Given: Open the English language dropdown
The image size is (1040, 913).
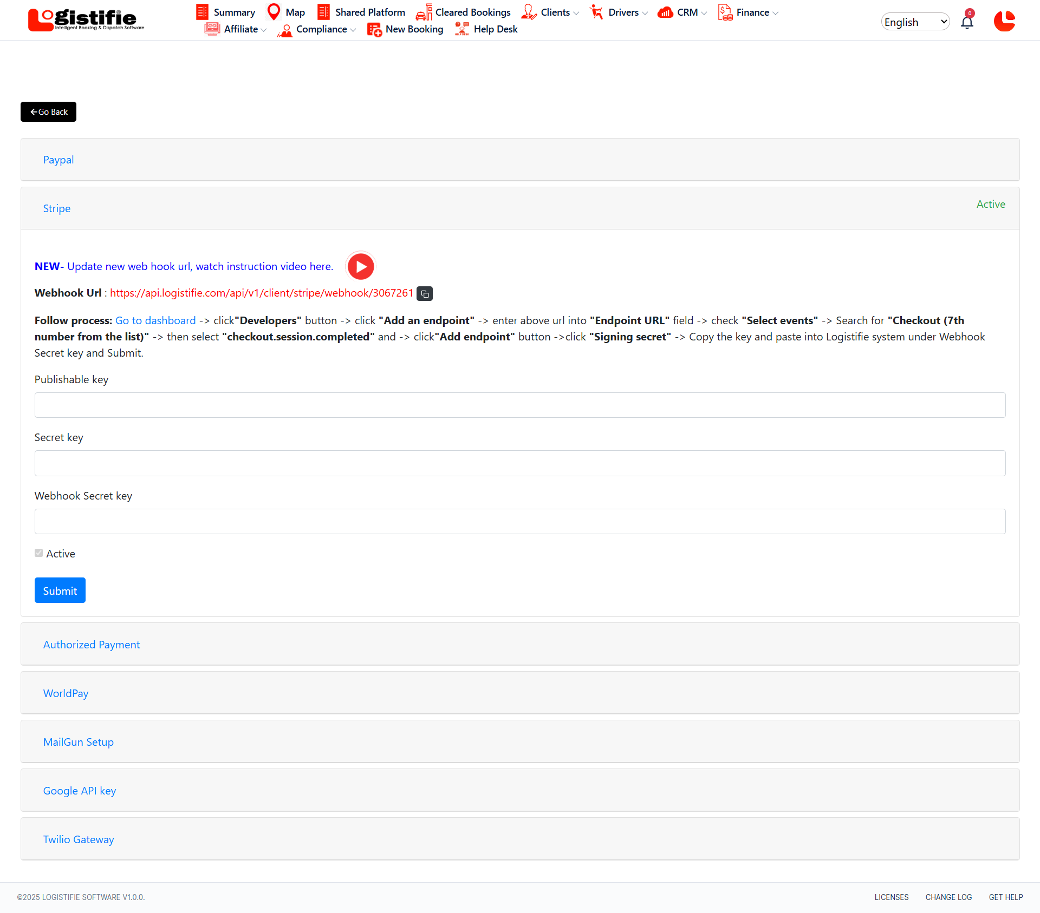Looking at the screenshot, I should [x=915, y=22].
